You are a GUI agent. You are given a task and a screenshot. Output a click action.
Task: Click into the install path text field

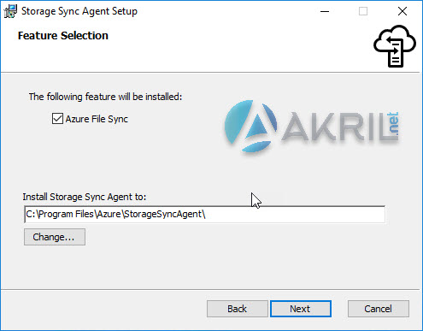(x=205, y=214)
